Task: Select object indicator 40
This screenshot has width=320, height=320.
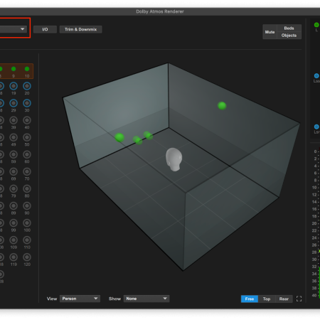Action: tap(27, 120)
